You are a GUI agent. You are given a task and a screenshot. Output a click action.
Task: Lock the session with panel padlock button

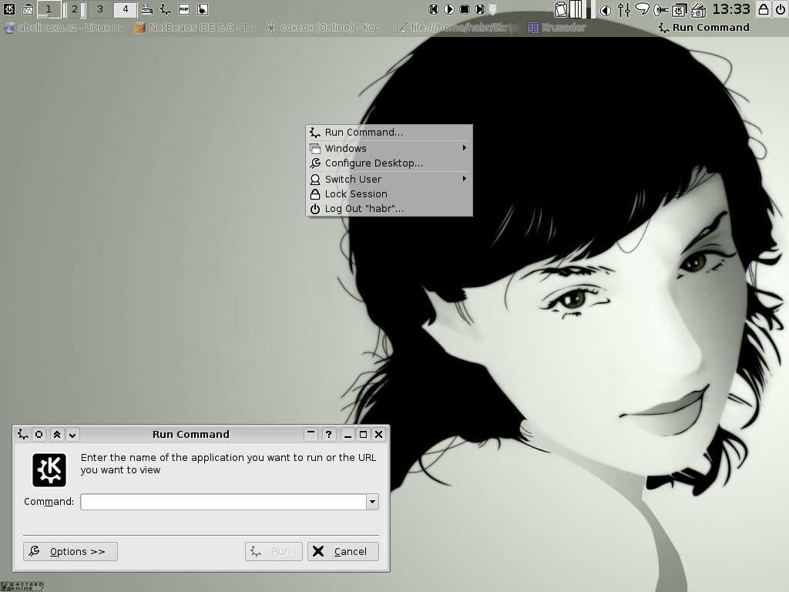click(764, 9)
